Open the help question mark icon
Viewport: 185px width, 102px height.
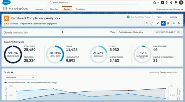click(x=166, y=2)
